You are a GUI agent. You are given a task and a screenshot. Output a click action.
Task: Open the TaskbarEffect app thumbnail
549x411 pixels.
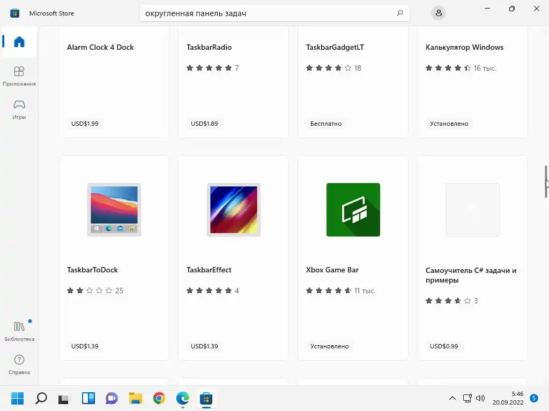click(x=234, y=210)
